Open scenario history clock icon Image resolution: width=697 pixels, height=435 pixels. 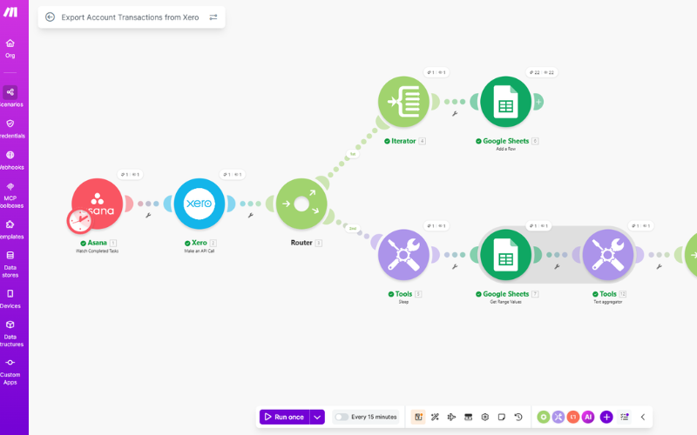[518, 417]
